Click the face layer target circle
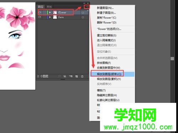The image size is (178, 133). [83, 17]
